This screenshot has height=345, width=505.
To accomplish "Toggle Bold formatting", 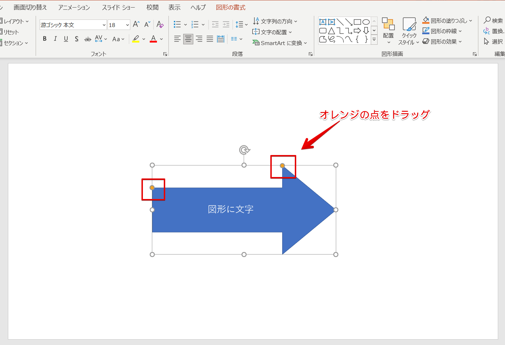I will click(45, 39).
